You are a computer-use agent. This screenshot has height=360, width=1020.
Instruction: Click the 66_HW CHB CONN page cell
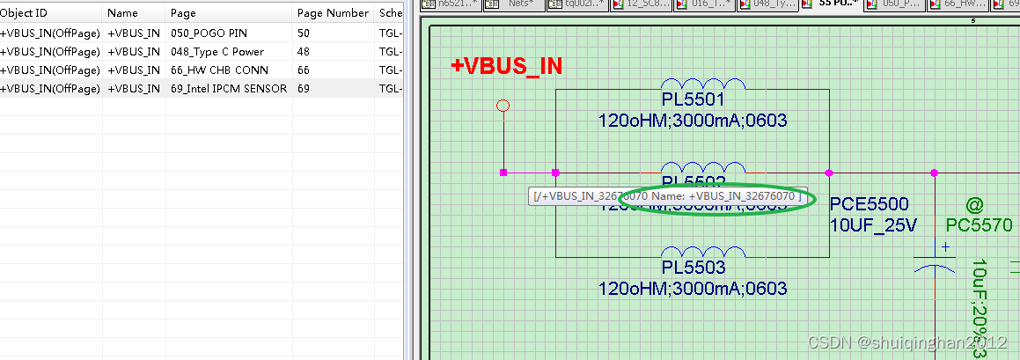point(219,70)
